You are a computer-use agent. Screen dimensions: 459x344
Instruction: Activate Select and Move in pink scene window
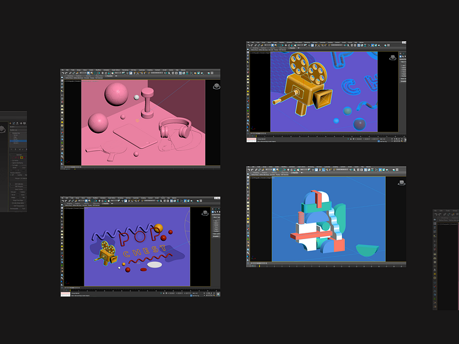[103, 73]
